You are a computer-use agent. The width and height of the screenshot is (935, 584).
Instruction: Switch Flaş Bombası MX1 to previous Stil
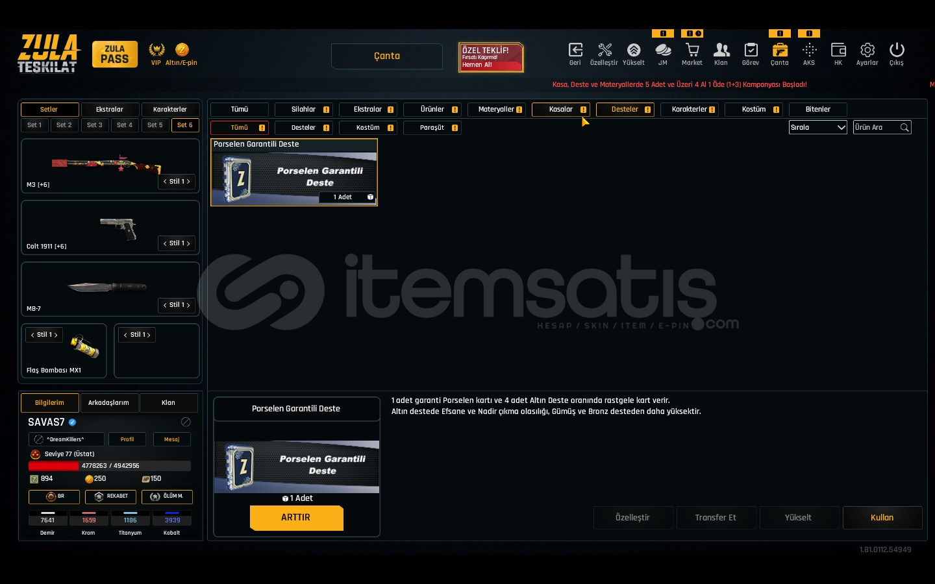(32, 335)
